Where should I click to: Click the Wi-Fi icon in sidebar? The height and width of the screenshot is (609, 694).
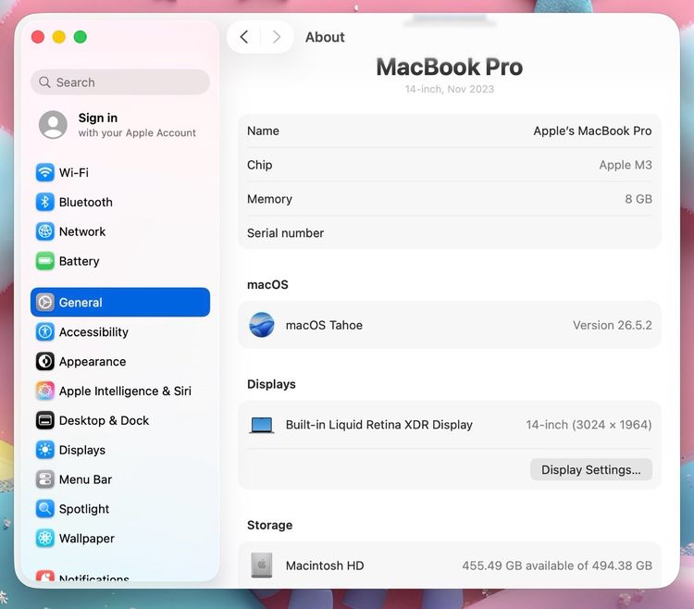(44, 172)
